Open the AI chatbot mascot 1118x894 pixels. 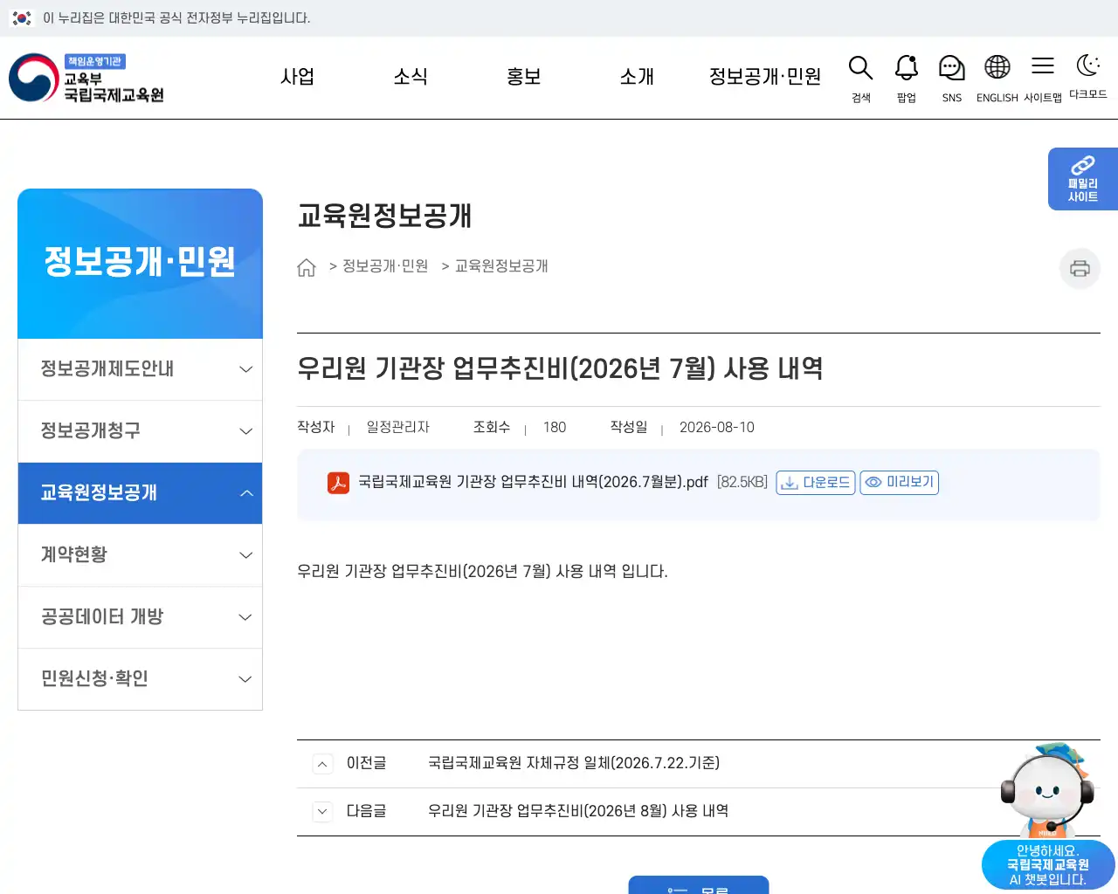1047,790
